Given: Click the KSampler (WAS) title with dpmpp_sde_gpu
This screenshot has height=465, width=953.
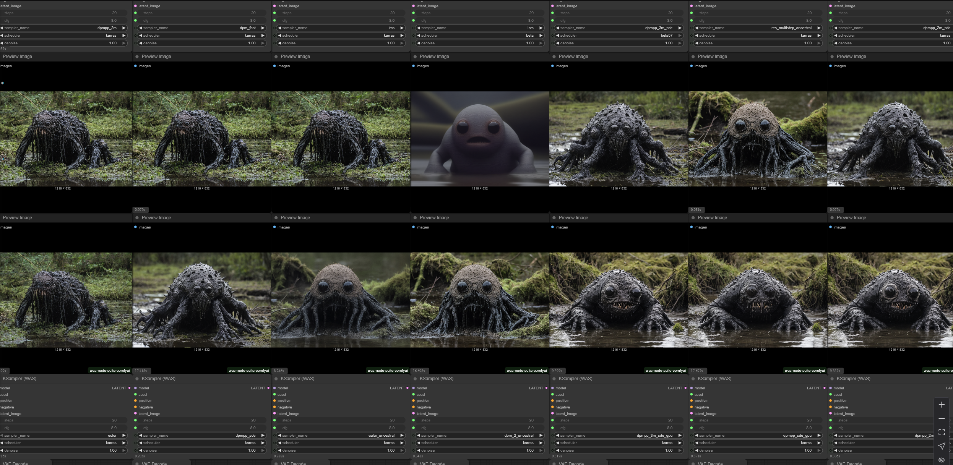Looking at the screenshot, I should point(714,379).
